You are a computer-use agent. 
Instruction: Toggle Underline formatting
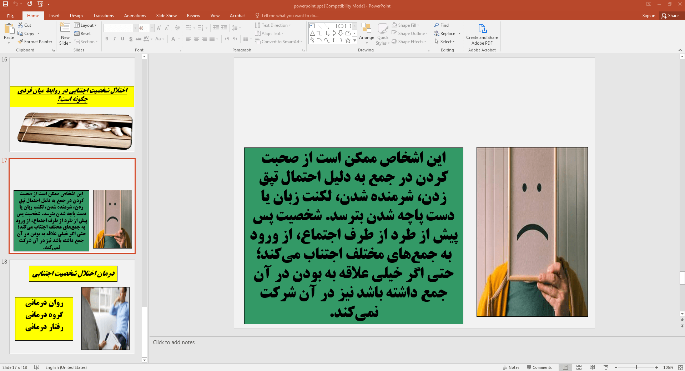[x=122, y=39]
